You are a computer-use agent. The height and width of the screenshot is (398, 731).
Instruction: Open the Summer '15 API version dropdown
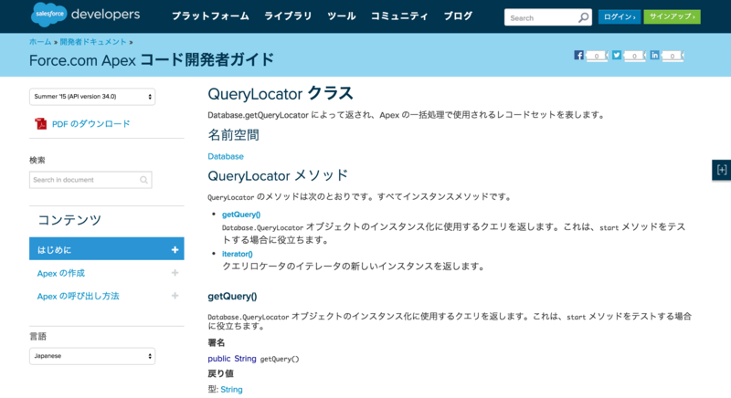[92, 97]
